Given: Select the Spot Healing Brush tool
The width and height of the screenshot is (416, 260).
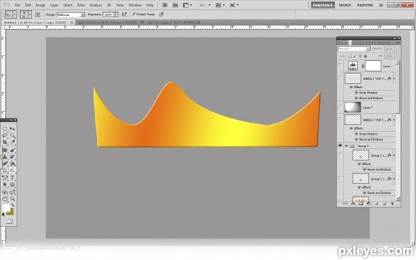Looking at the screenshot, I should [5, 150].
